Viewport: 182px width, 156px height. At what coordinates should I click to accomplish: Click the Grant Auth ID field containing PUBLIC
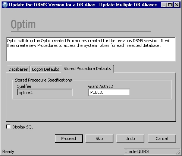109,92
